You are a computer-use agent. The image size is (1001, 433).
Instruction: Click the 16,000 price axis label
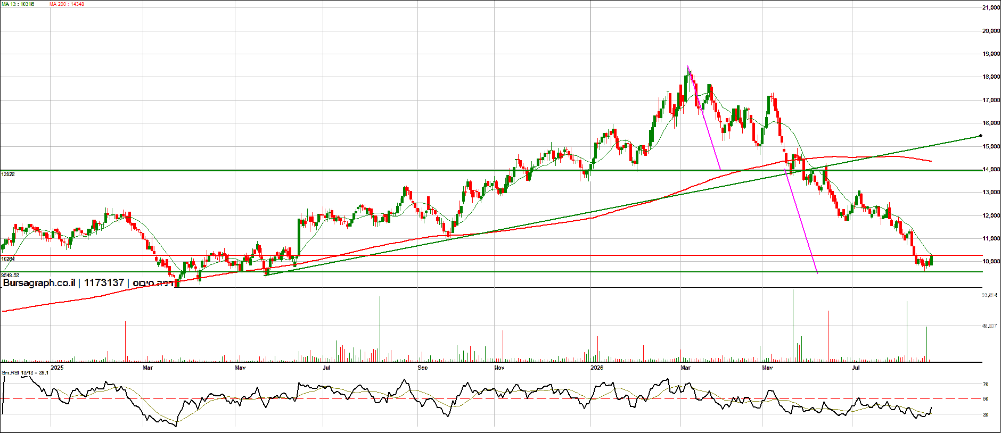991,123
